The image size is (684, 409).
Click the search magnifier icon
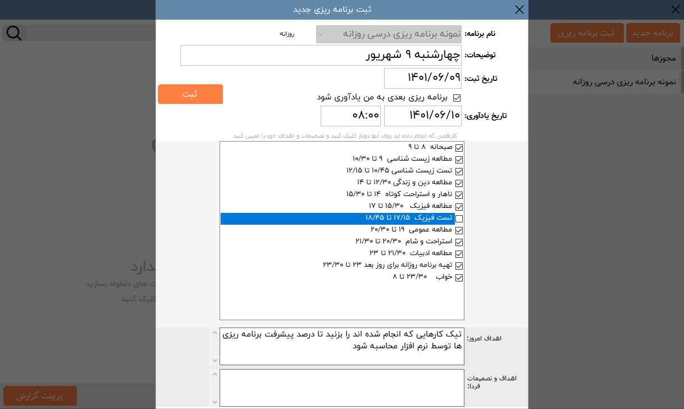(x=13, y=33)
